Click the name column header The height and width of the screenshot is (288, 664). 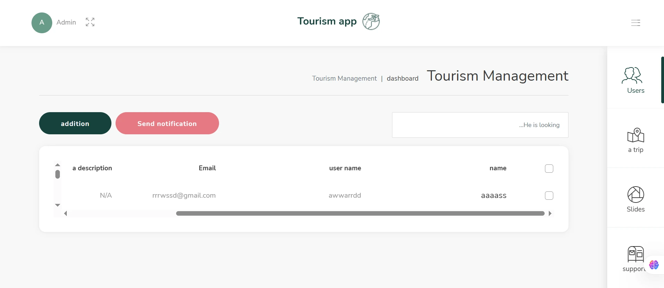tap(498, 168)
